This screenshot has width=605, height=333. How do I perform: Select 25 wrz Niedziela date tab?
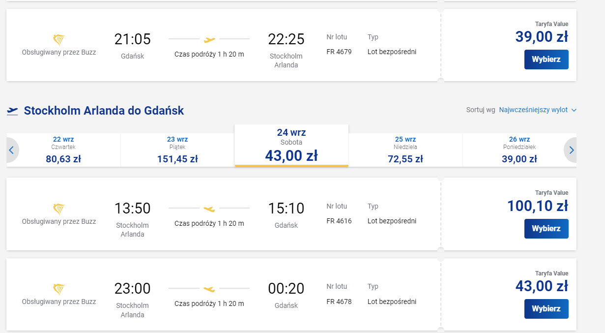(405, 150)
